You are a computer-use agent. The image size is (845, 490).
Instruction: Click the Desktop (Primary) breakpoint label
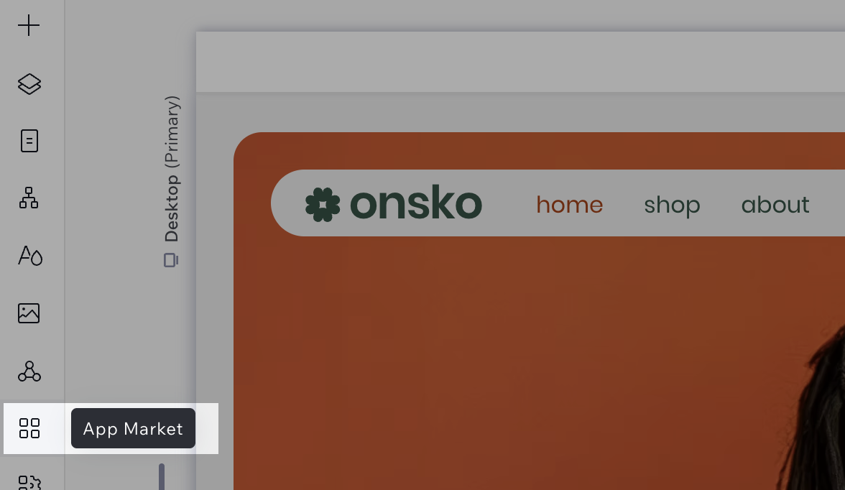tap(171, 169)
